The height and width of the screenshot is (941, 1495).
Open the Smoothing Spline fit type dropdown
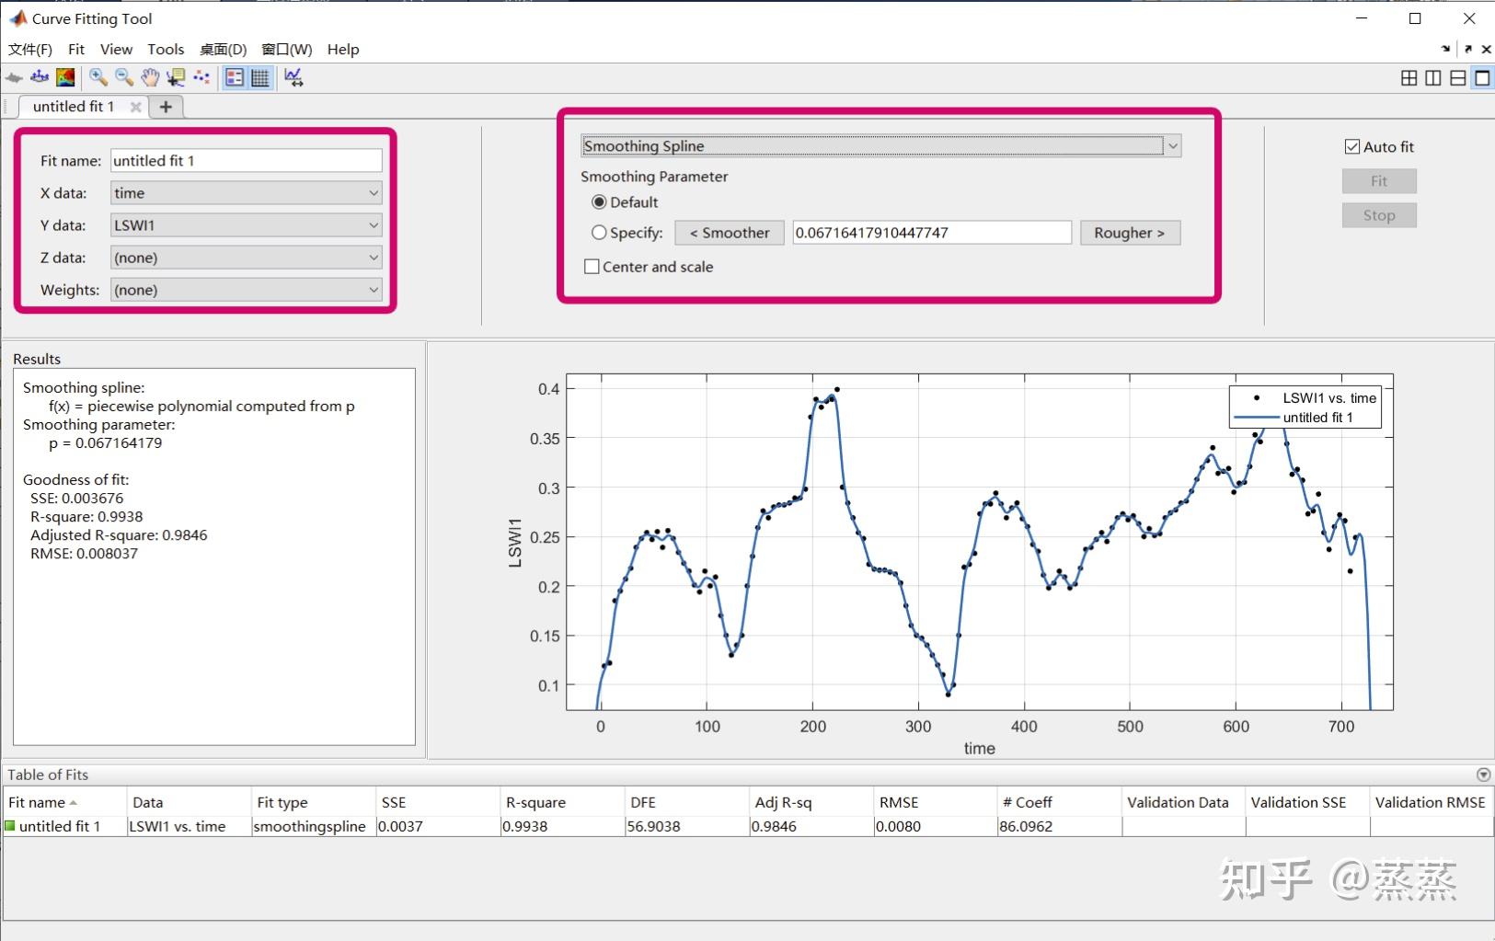point(881,145)
